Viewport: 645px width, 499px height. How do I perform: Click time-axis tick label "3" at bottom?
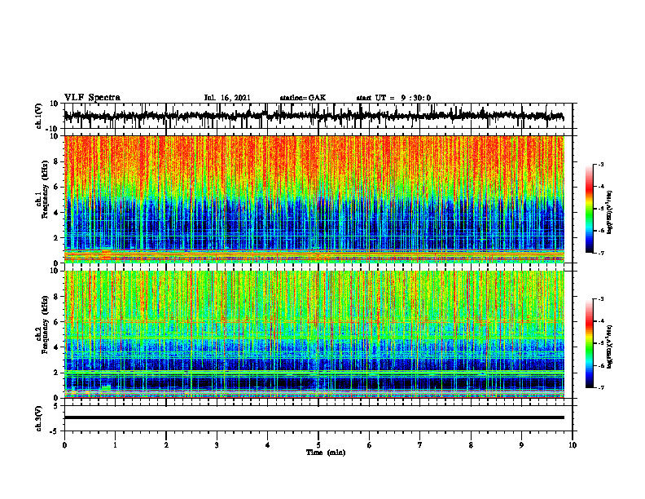[x=217, y=445]
